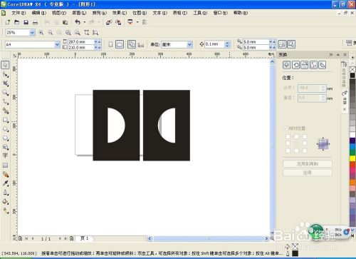This screenshot has height=259, width=356.
Task: Click the 297.0 mm page width spinner arrows
Action: click(98, 41)
